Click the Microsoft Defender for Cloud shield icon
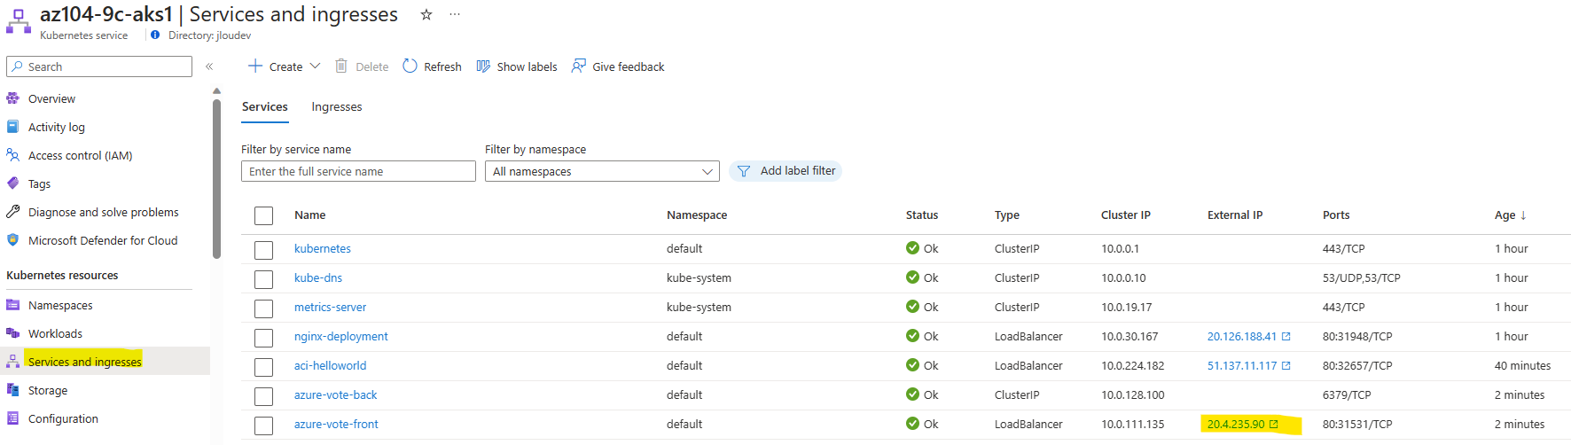This screenshot has height=445, width=1571. (12, 240)
